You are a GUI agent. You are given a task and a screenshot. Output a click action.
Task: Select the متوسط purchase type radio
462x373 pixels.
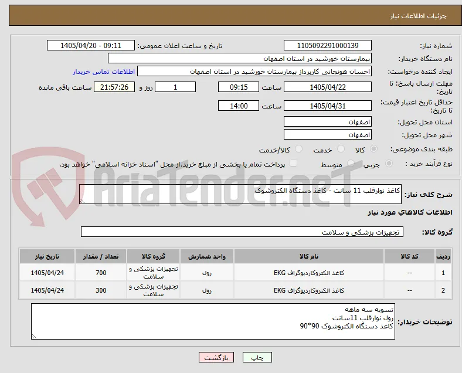(351, 163)
